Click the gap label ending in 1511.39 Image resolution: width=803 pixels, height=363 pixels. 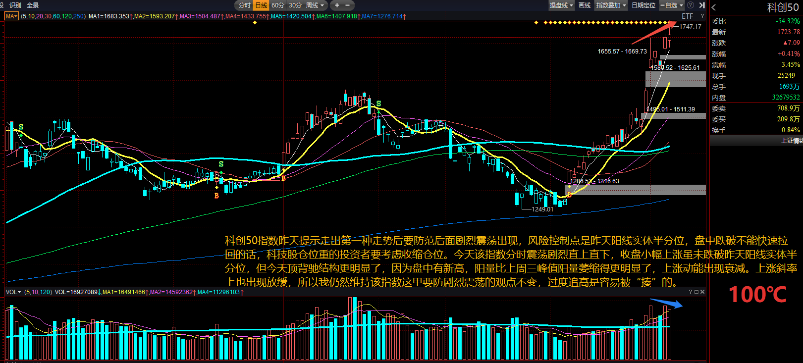coord(671,109)
